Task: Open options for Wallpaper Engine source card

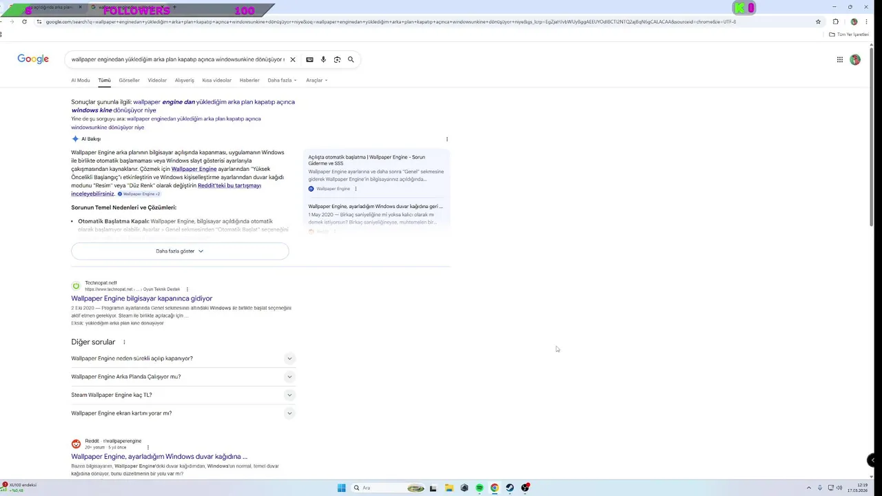Action: click(x=356, y=189)
